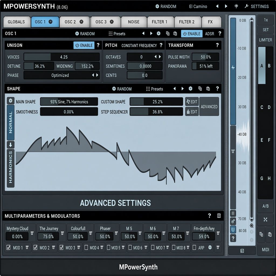Click down arrow between Normal and Harmonics

[11, 145]
